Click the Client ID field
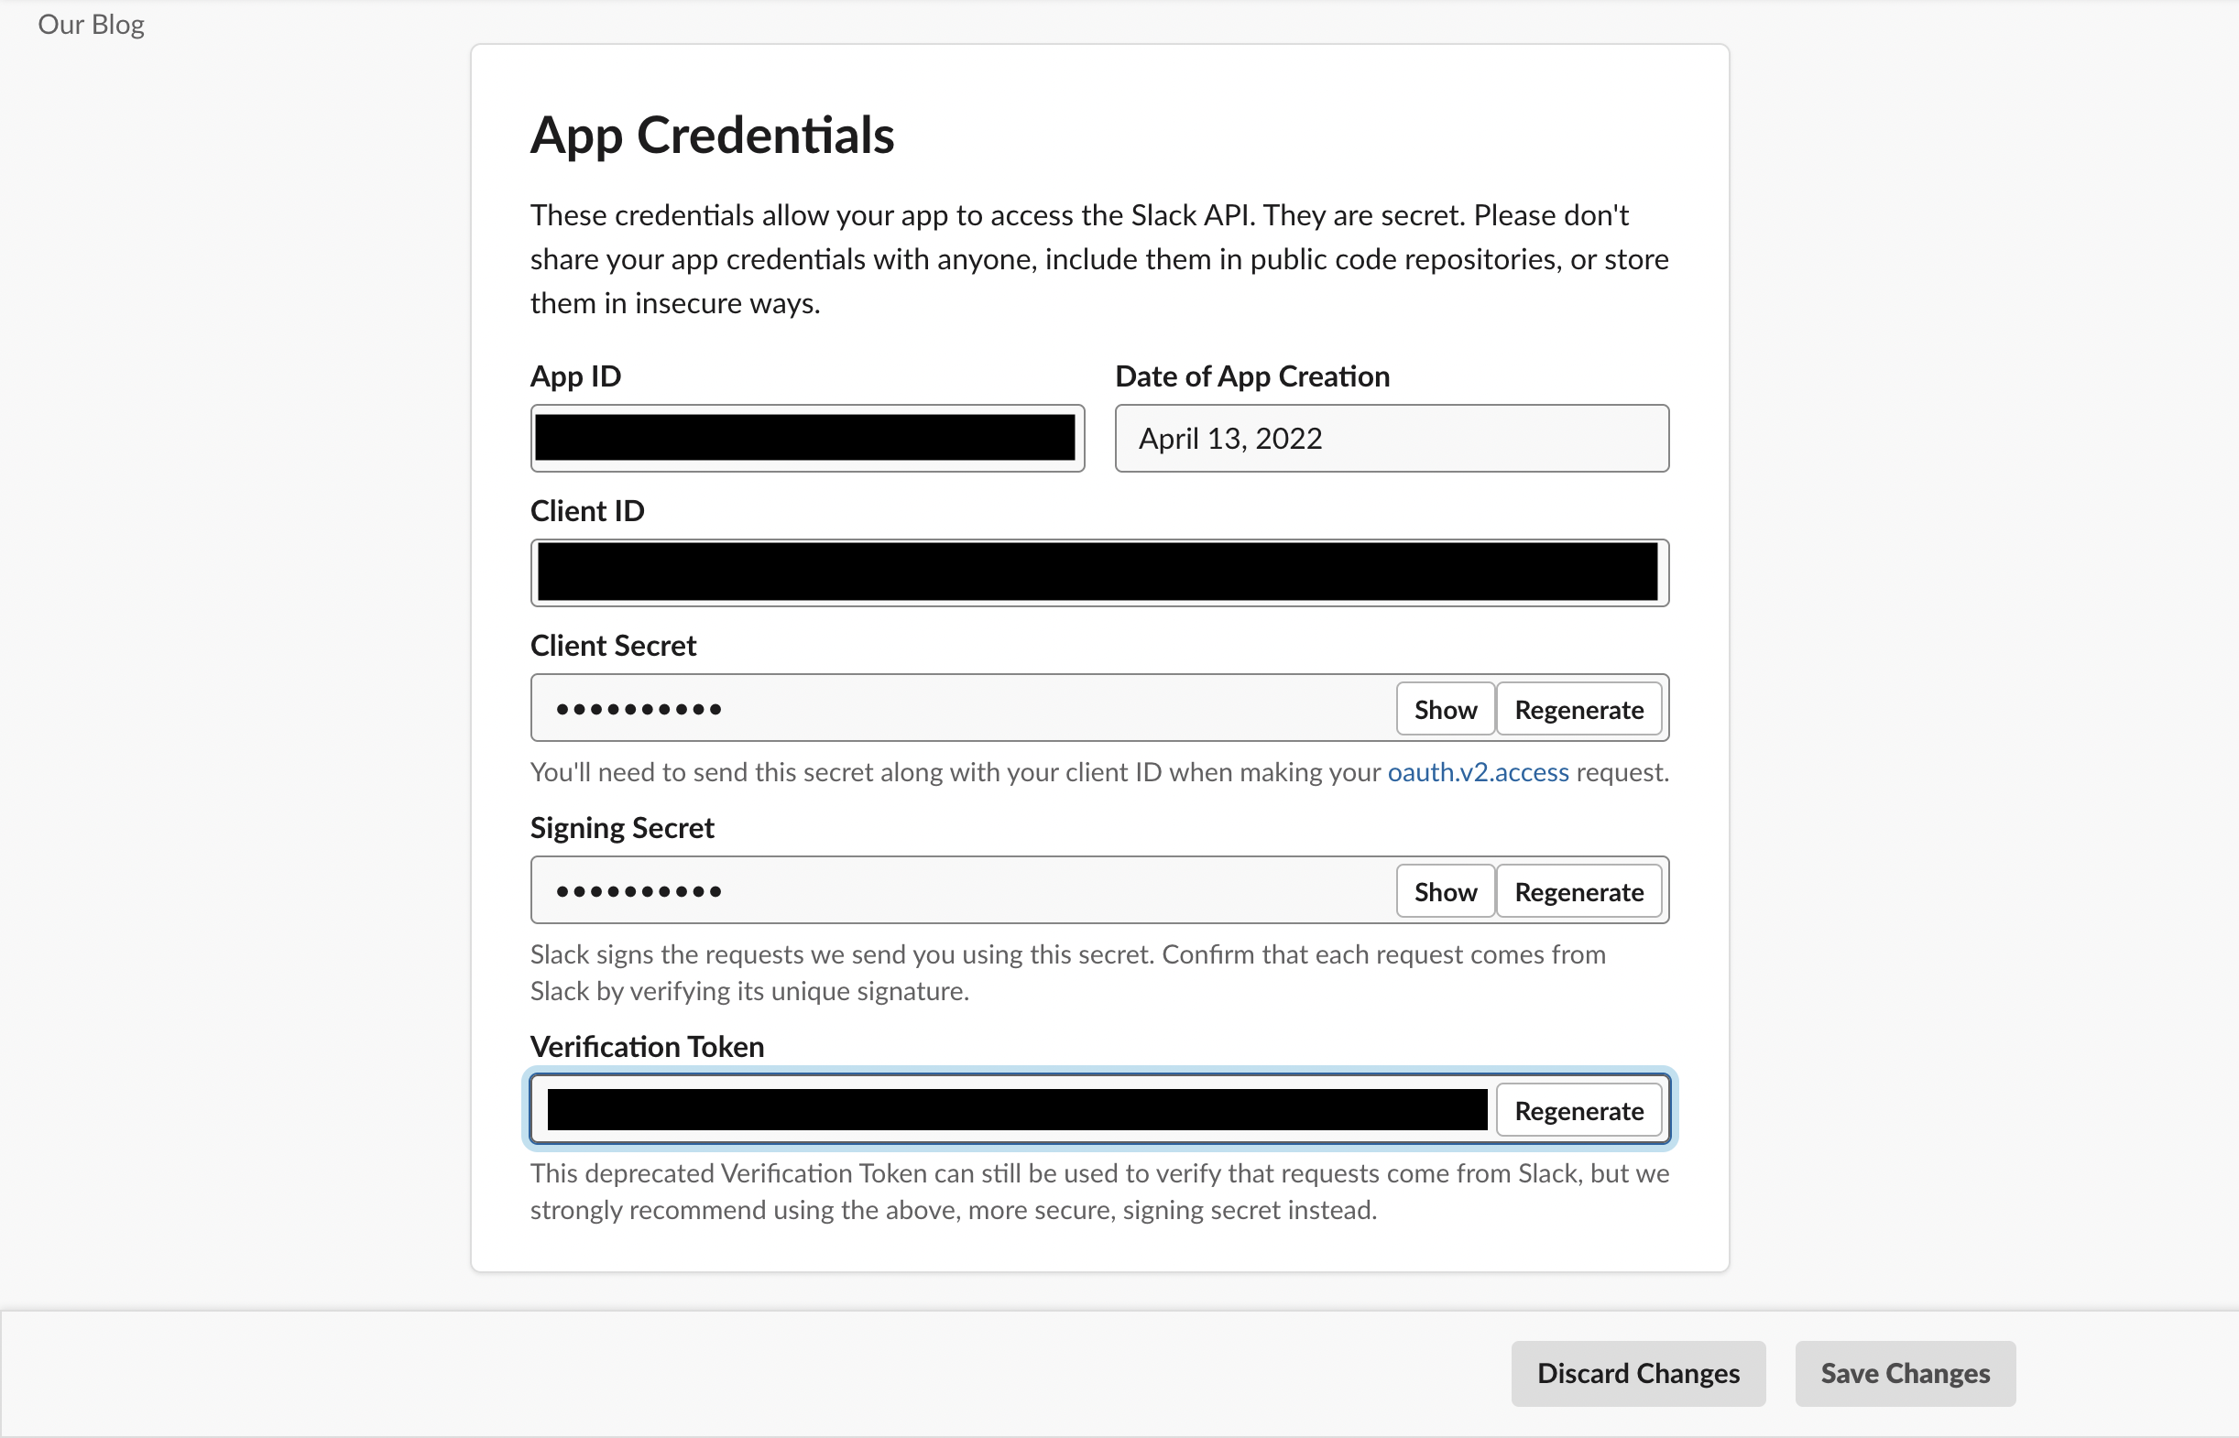Screen dimensions: 2239x1438 click(x=1098, y=572)
